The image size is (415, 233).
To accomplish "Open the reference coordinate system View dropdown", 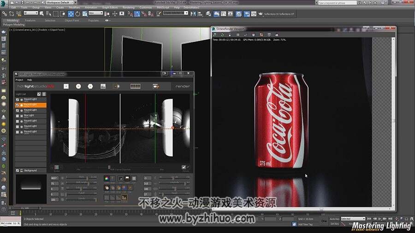I will pos(95,13).
